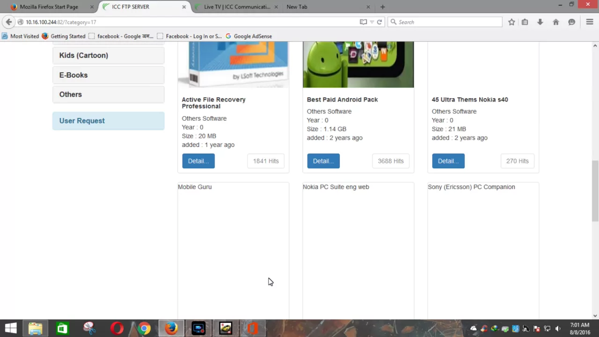Open the Google AdSense bookmark

click(248, 36)
